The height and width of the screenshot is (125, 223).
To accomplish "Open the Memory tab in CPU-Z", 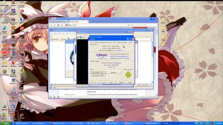I will (x=109, y=42).
